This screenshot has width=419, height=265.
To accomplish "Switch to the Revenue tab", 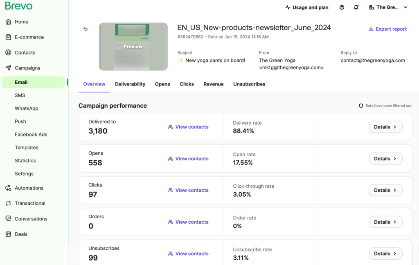I will tap(214, 84).
